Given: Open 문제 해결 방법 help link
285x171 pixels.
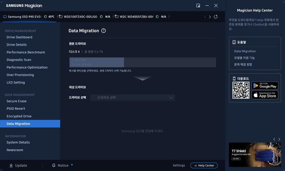Looking at the screenshot, I should click(x=243, y=64).
